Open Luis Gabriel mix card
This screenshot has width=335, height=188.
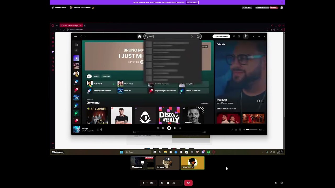[97, 115]
